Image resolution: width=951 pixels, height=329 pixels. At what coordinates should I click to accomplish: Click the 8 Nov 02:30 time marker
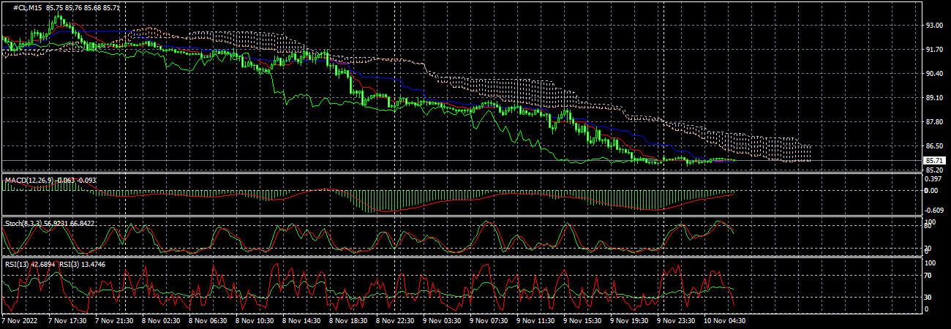point(161,320)
